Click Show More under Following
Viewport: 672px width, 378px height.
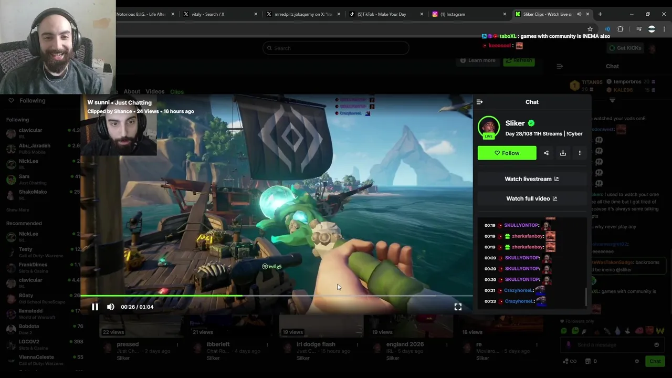[x=18, y=210]
